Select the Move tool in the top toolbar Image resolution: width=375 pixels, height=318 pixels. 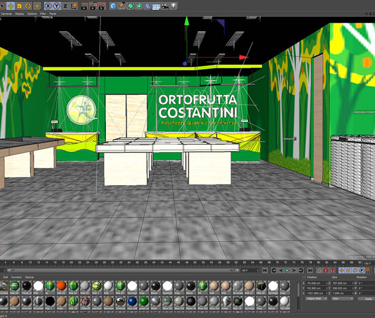[11, 6]
